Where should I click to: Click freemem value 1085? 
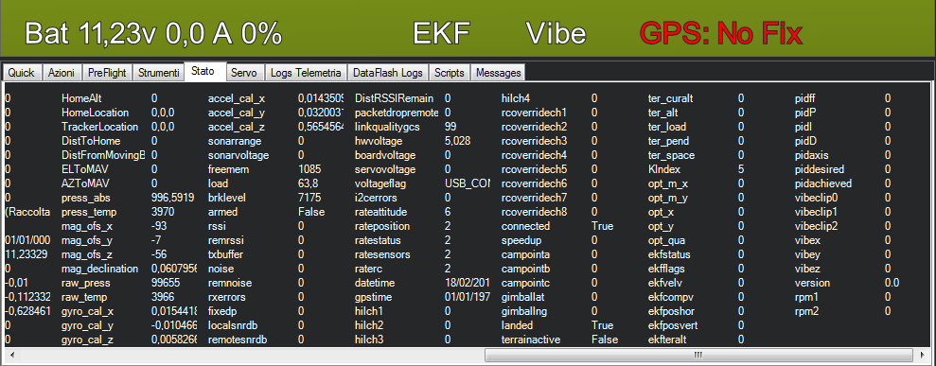(309, 169)
